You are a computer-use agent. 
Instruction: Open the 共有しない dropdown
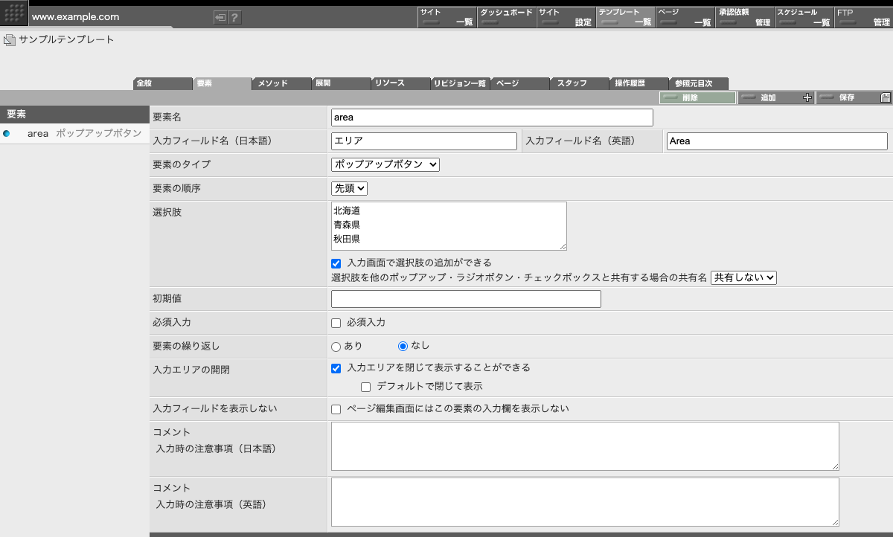(x=744, y=277)
